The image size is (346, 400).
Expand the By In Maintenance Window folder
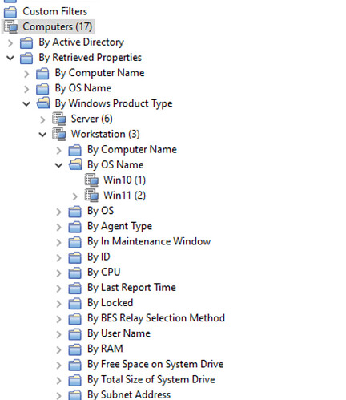(58, 243)
